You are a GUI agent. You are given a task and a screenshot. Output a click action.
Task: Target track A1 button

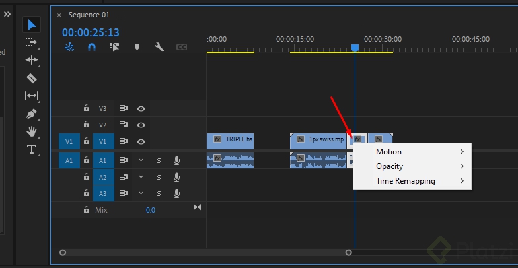pyautogui.click(x=103, y=161)
